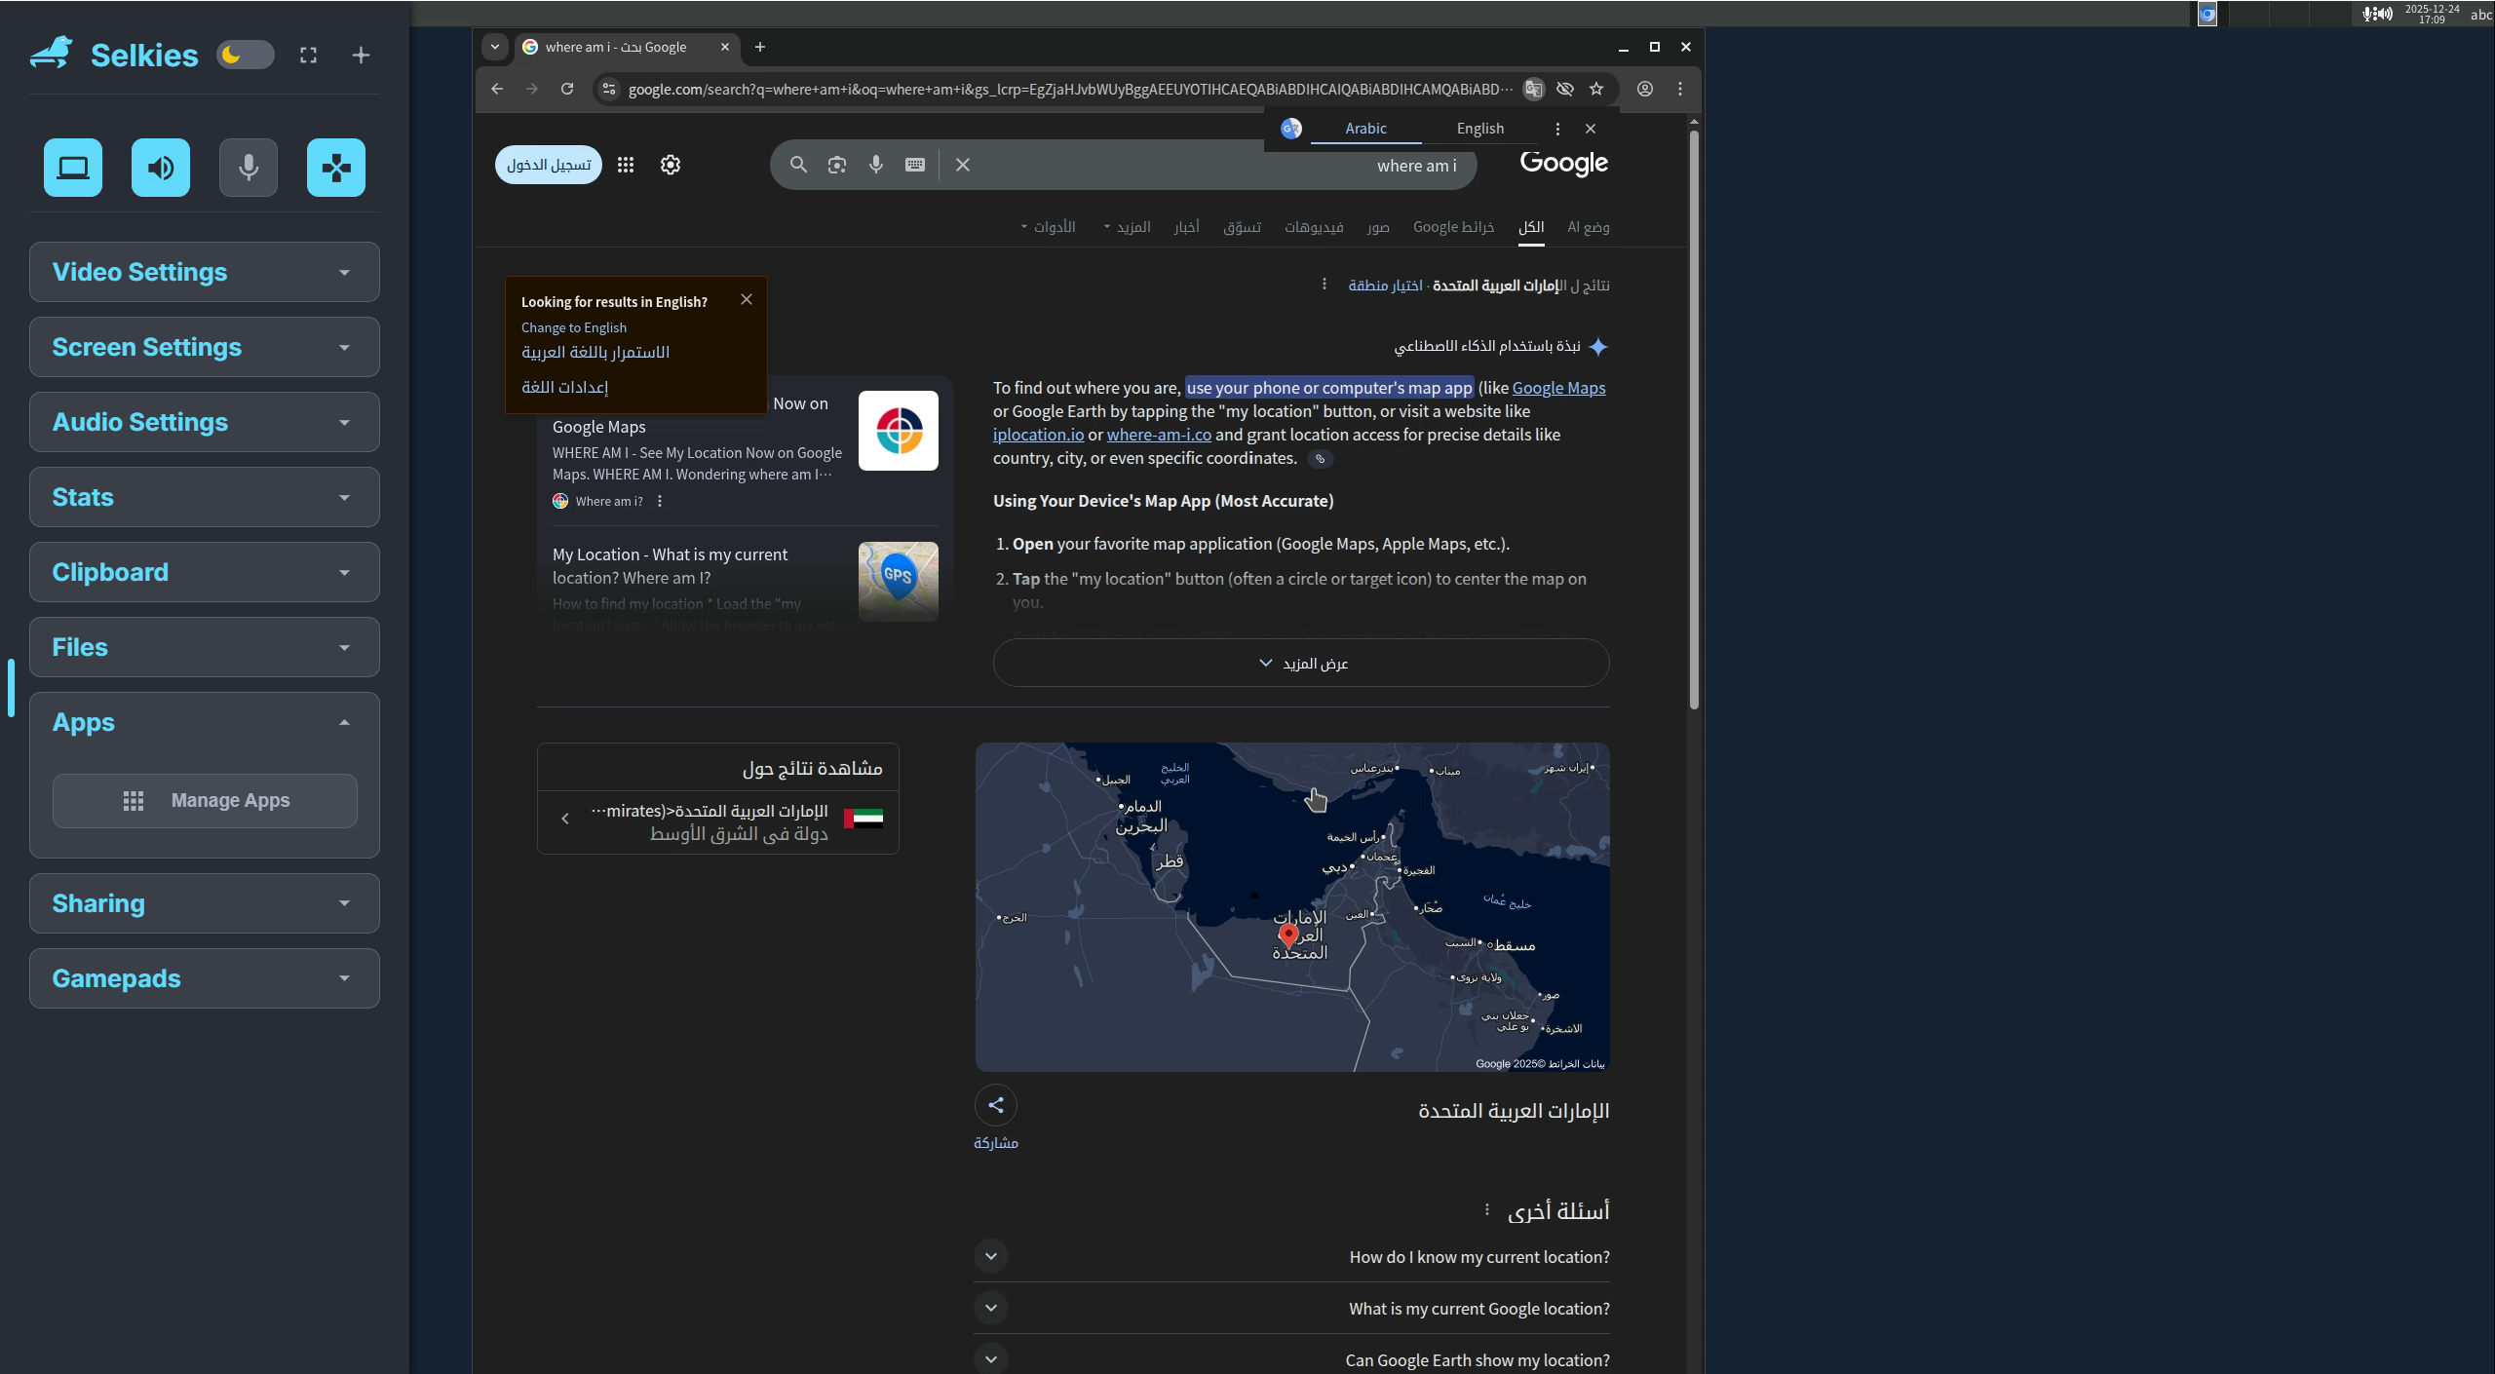Click the Where am I app icon thumbnail
Image resolution: width=2495 pixels, height=1374 pixels.
(x=899, y=431)
